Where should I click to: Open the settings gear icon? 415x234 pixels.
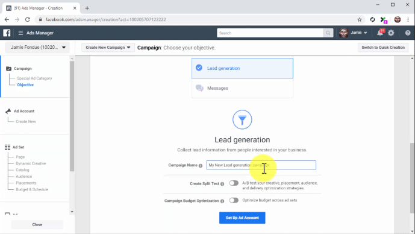(391, 33)
